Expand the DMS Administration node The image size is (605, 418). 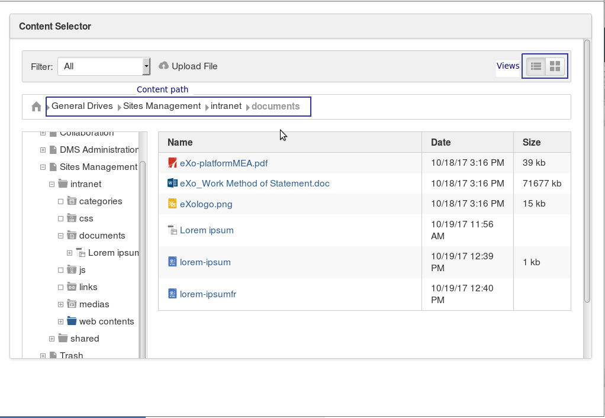[x=43, y=150]
